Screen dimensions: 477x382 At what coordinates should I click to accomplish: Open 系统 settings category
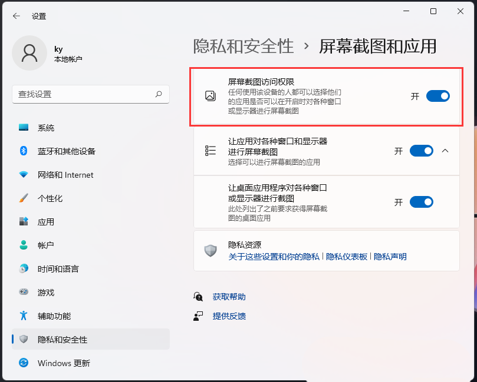click(91, 128)
